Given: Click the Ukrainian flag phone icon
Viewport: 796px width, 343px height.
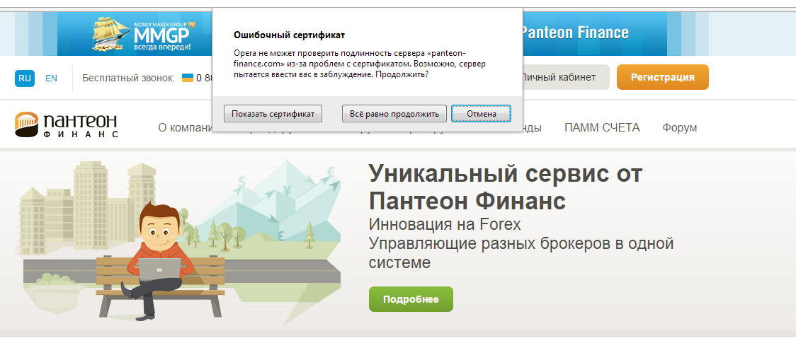Looking at the screenshot, I should [188, 78].
